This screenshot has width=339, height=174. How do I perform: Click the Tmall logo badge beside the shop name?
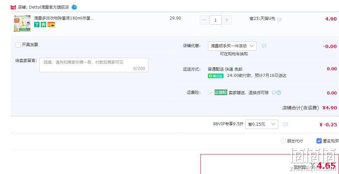coord(13,7)
